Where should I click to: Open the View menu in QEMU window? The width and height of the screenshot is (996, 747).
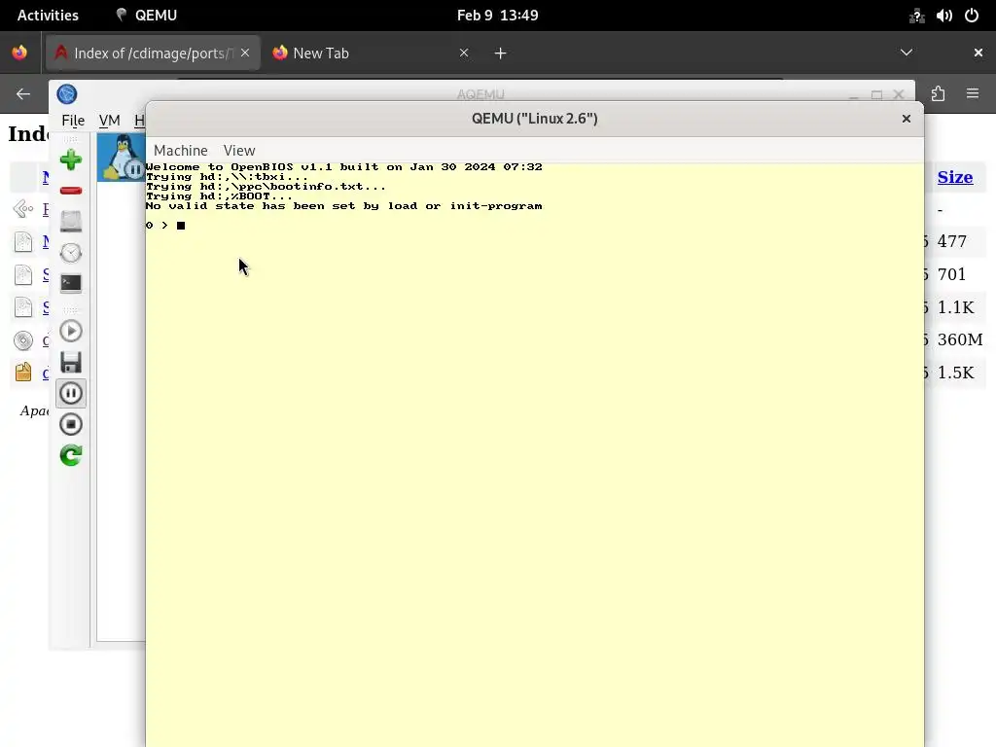[x=239, y=151]
